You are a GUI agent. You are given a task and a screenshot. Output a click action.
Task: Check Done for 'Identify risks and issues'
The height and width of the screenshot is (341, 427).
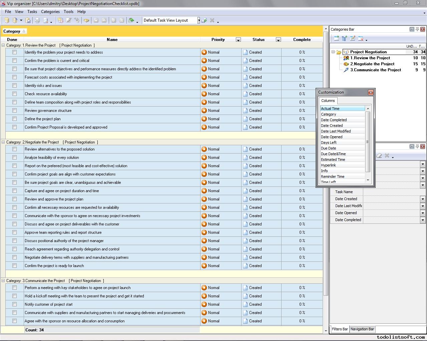click(x=14, y=86)
